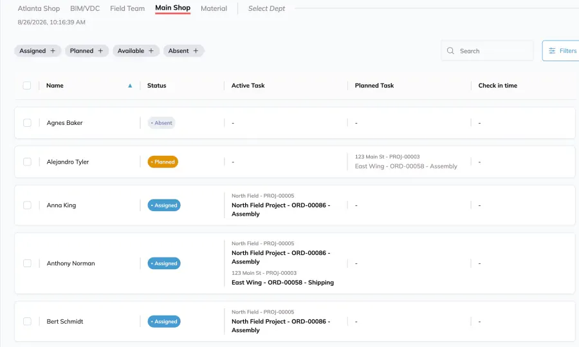The width and height of the screenshot is (579, 347).
Task: Click the name Anthony Norman
Action: pyautogui.click(x=71, y=263)
